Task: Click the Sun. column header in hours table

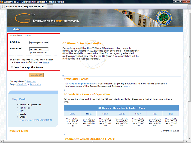Action: pyautogui.click(x=72, y=114)
